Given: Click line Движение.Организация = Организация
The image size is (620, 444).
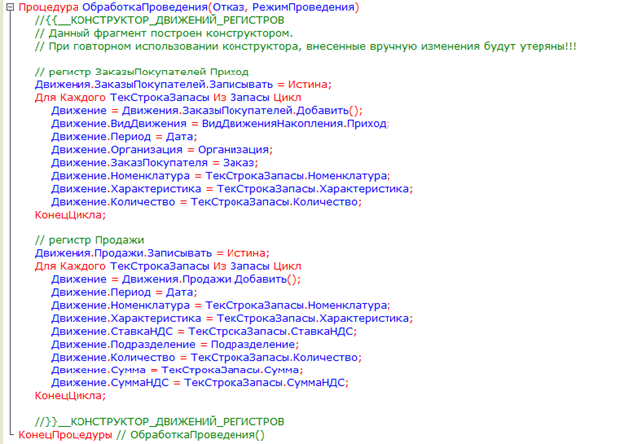Looking at the screenshot, I should coord(162,150).
